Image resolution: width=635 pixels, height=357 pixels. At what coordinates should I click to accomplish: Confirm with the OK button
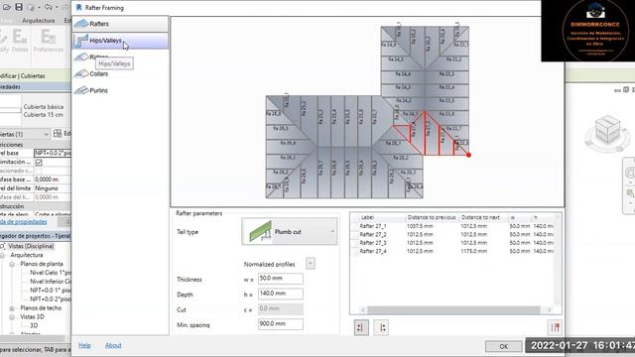(503, 346)
